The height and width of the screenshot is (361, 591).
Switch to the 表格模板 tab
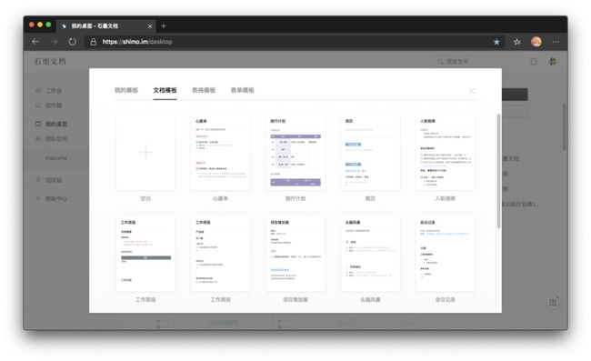[204, 90]
